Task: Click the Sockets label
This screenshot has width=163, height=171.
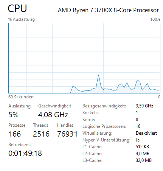Action: coord(90,113)
